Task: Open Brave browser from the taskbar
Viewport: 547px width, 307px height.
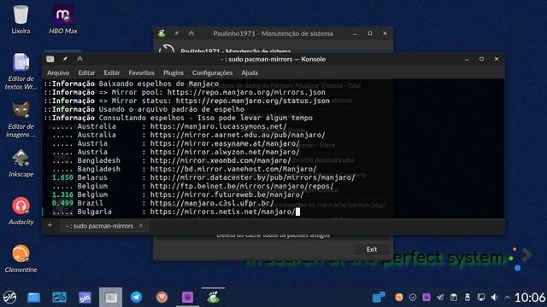Action: [162, 298]
